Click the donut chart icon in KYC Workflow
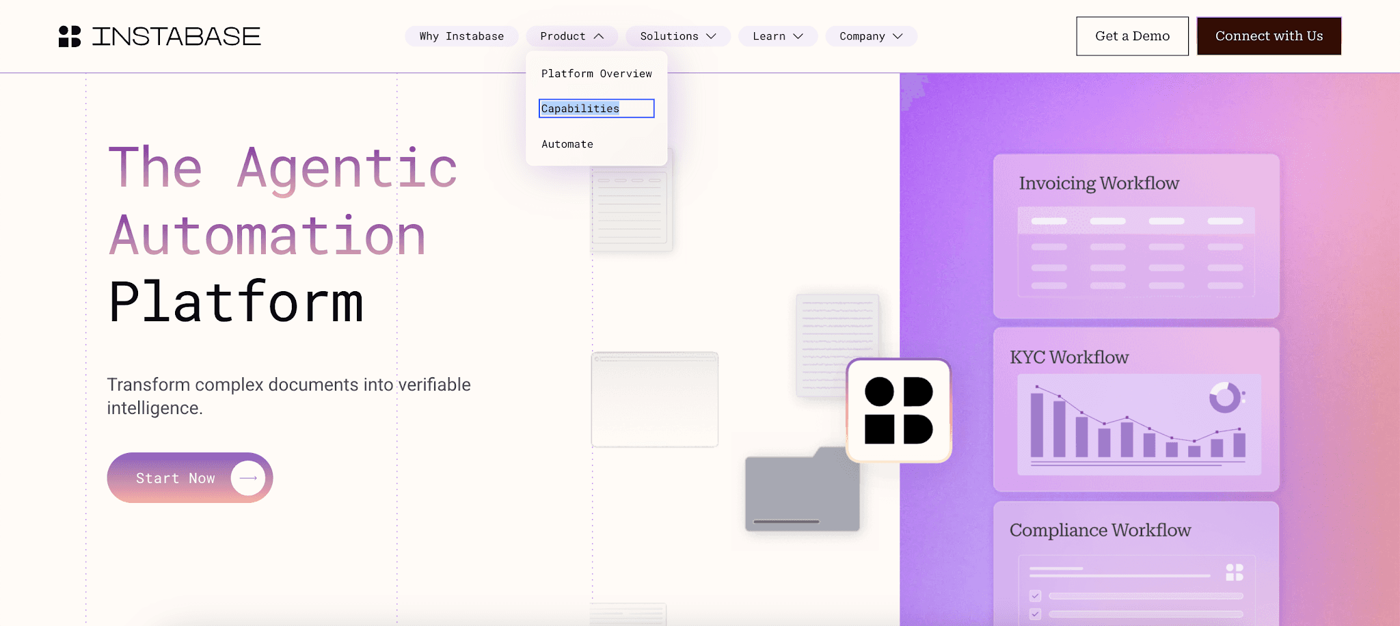The image size is (1400, 626). (1225, 397)
